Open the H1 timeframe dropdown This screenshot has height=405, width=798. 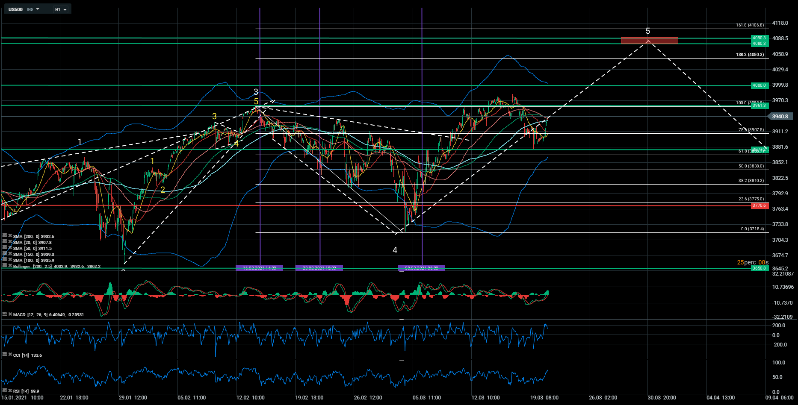coord(61,9)
